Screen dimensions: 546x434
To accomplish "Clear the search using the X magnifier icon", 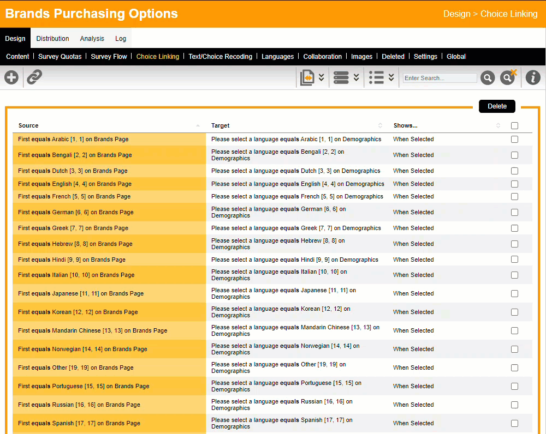I will click(508, 77).
